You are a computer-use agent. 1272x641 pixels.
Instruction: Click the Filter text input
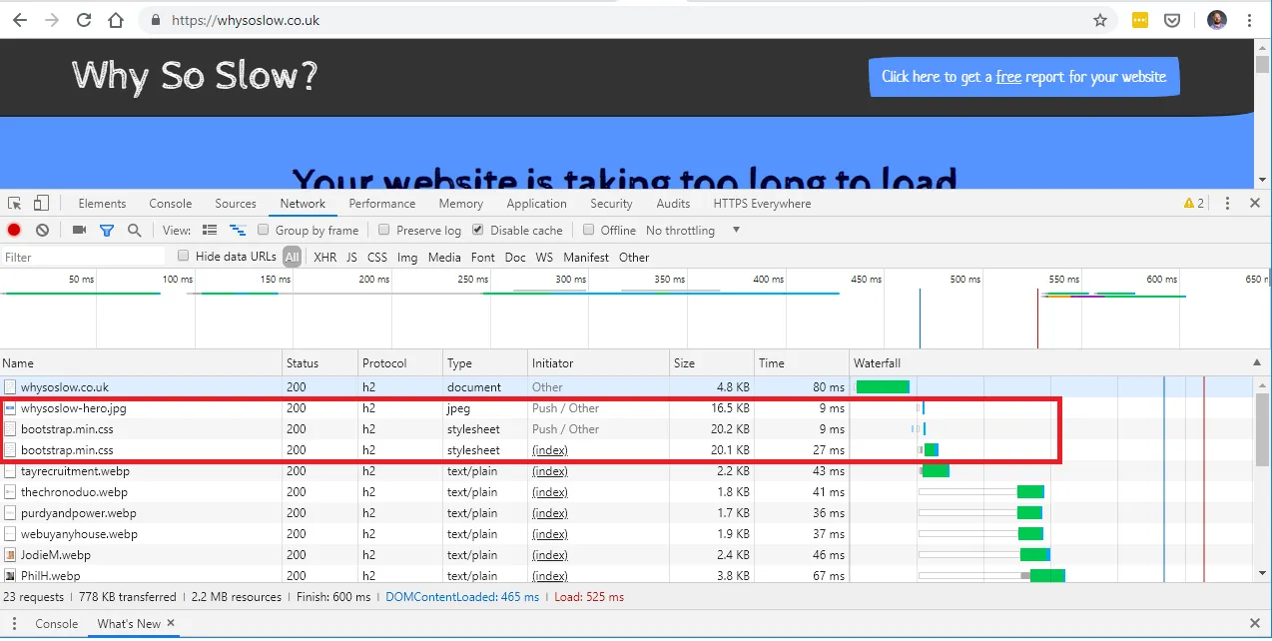click(x=84, y=258)
